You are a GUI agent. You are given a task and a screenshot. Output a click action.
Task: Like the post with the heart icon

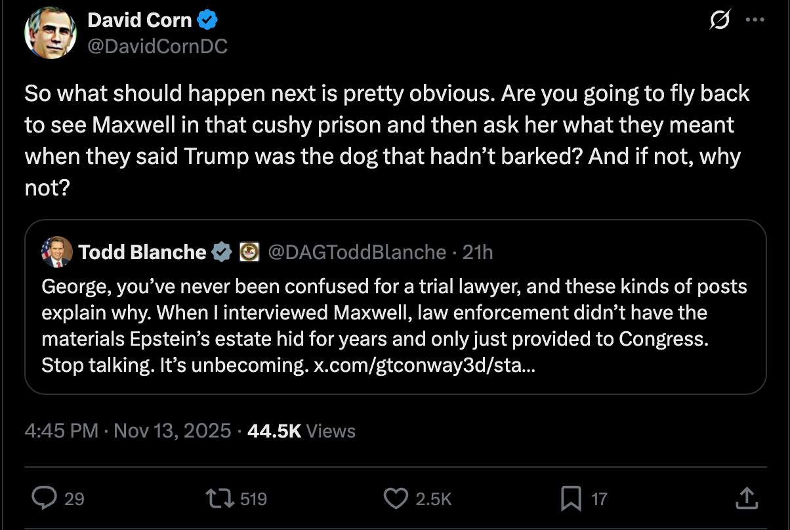tap(396, 499)
